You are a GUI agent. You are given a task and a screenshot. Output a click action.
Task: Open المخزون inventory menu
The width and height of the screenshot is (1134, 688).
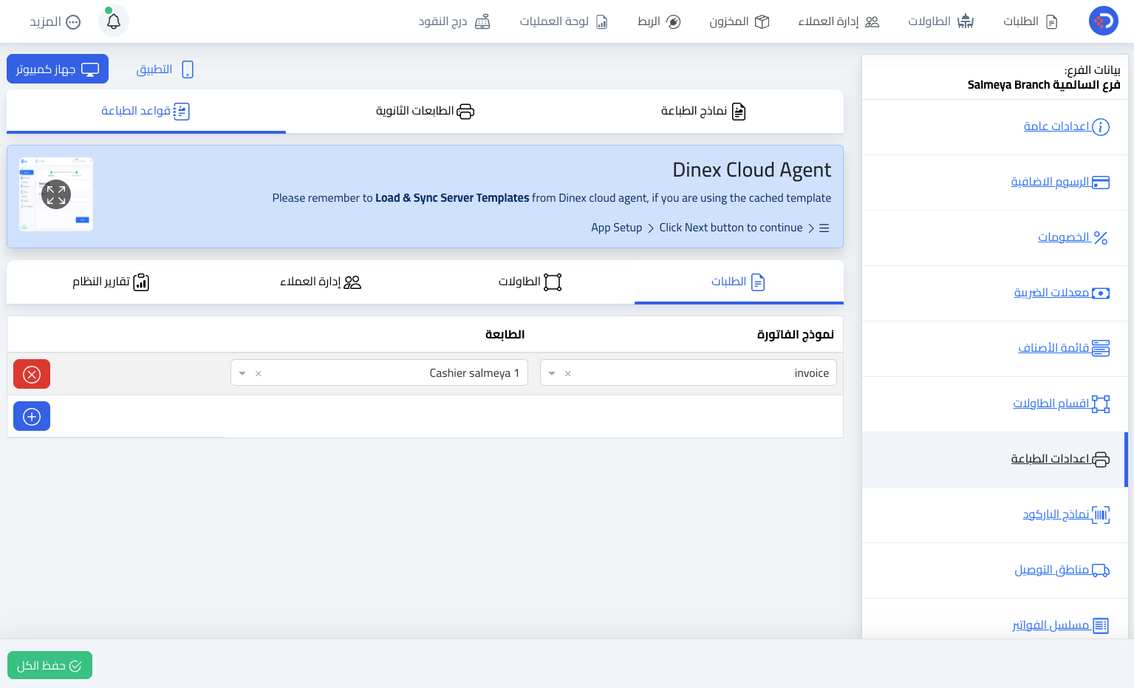[740, 21]
